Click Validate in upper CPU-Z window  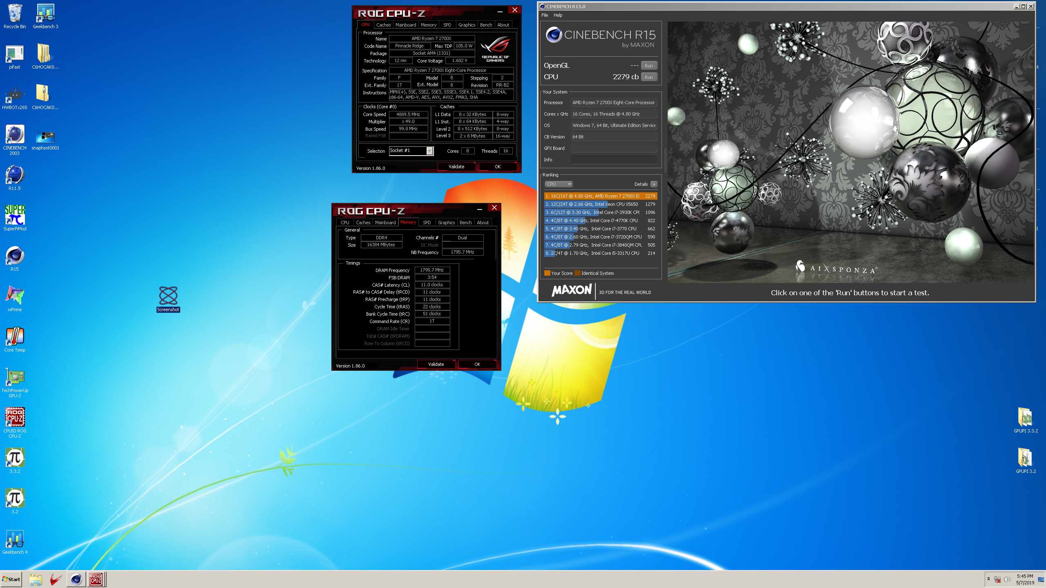click(456, 167)
